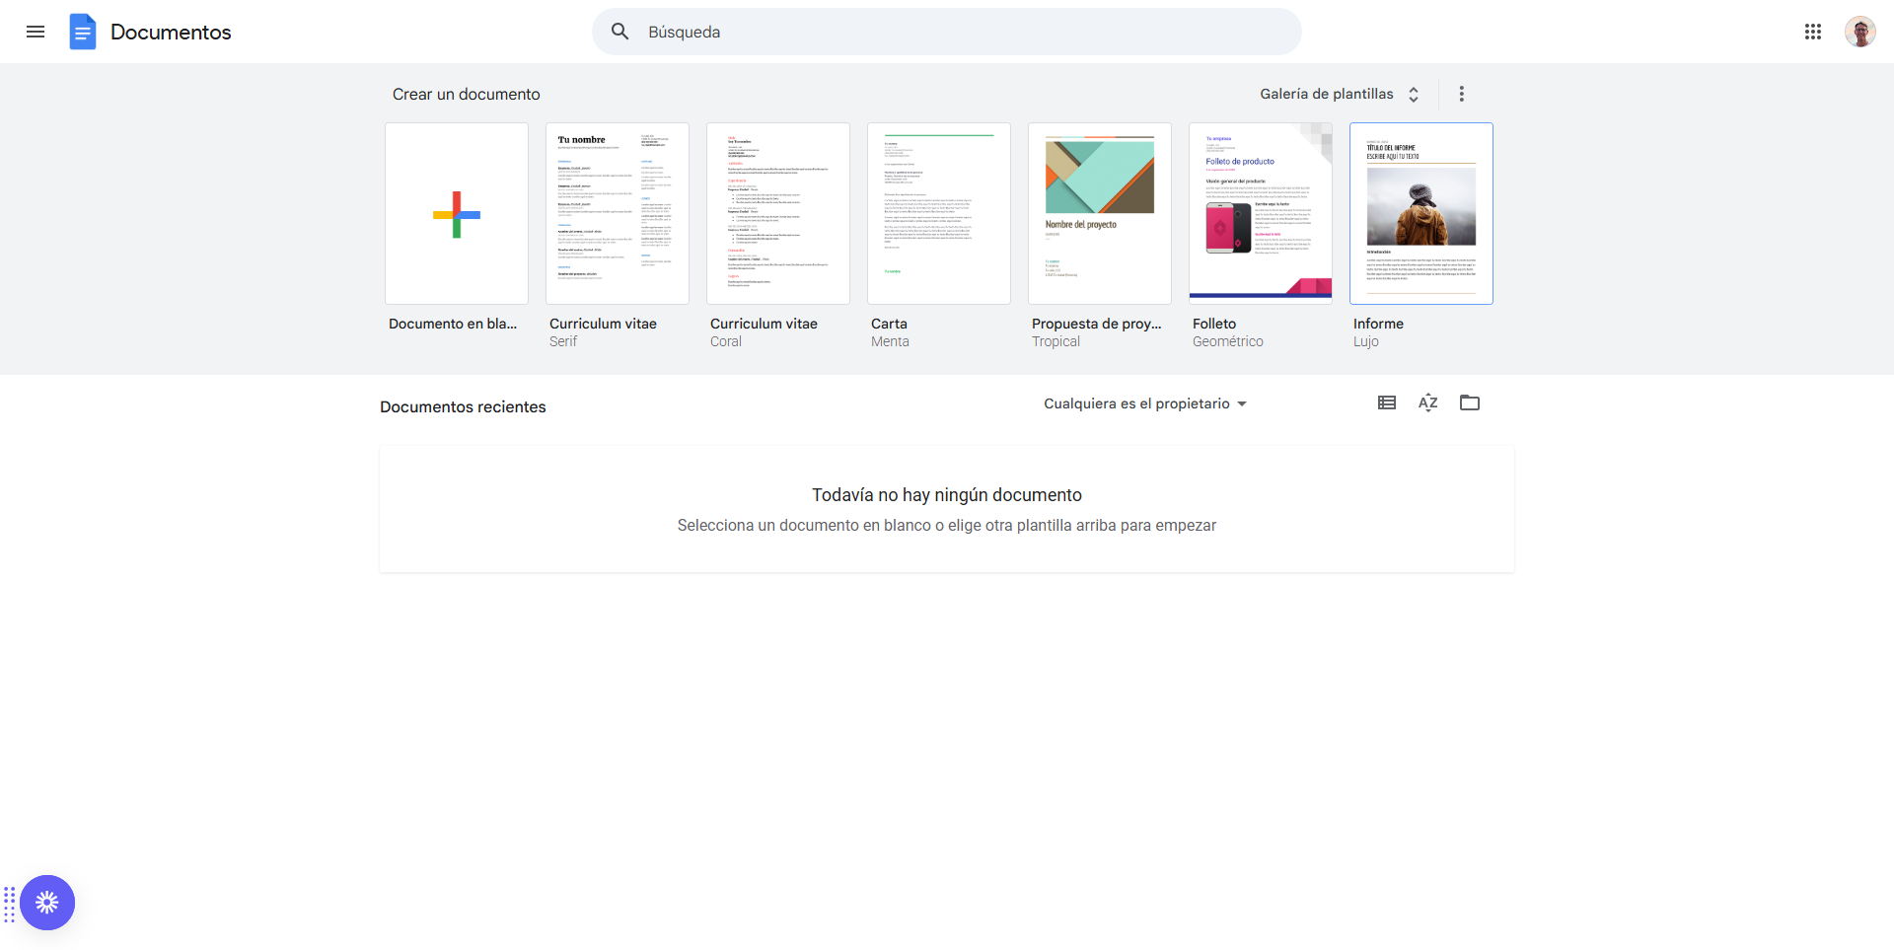1894x950 pixels.
Task: Open the account profile avatar
Action: (1859, 32)
